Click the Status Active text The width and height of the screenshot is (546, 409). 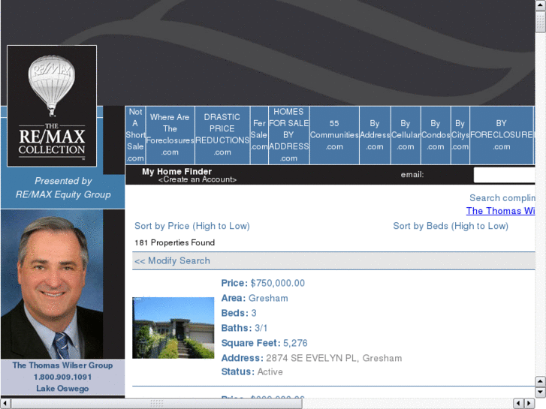[252, 371]
